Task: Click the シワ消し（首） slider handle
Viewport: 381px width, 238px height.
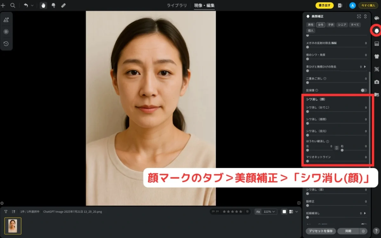Action: (307, 194)
